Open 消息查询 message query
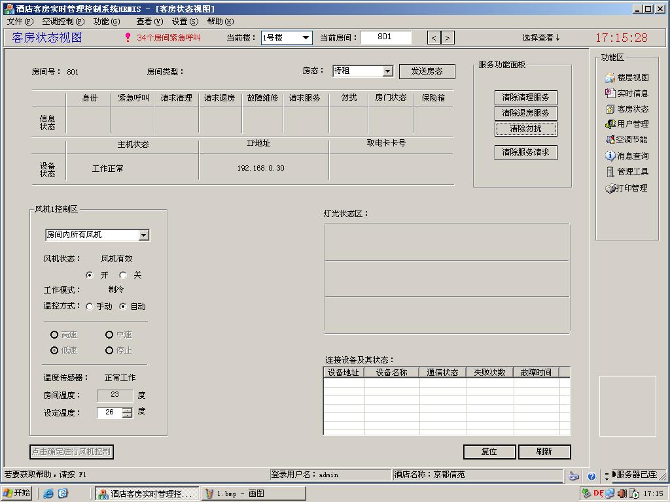 [627, 156]
